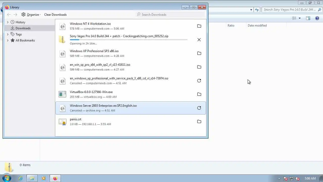Open containing folder for Windows NT 4 Workstation.iso
This screenshot has width=323, height=182.
click(x=199, y=26)
